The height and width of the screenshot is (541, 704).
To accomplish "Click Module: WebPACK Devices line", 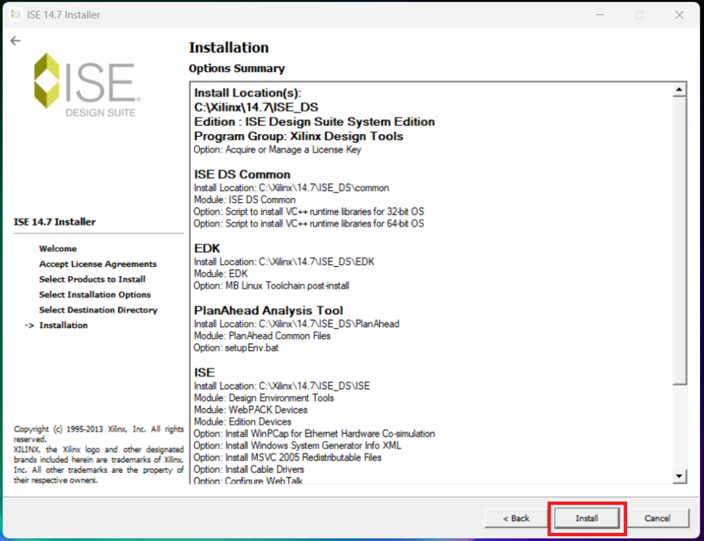I will tap(250, 410).
